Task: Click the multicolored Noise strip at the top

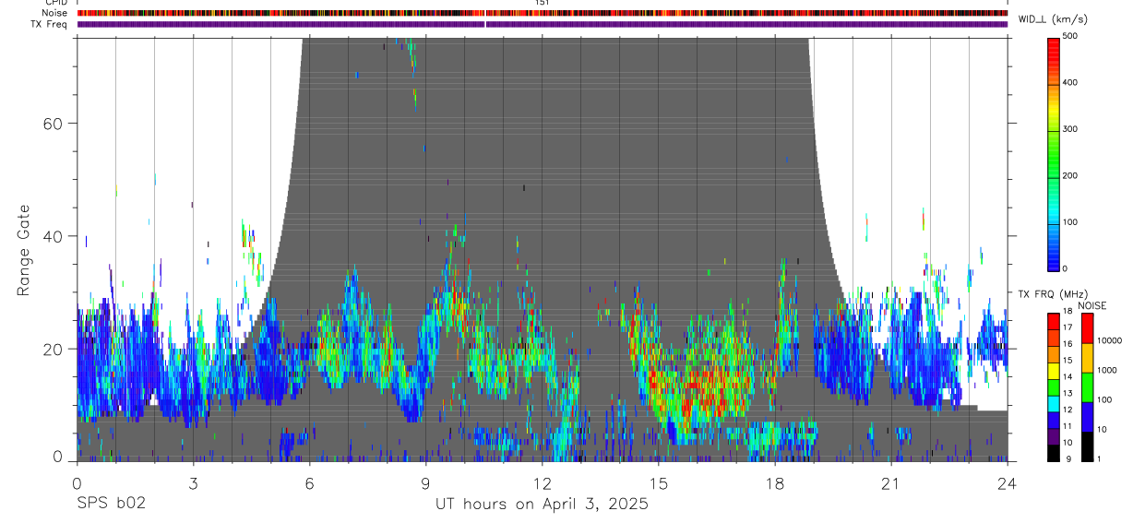Action: 543,13
